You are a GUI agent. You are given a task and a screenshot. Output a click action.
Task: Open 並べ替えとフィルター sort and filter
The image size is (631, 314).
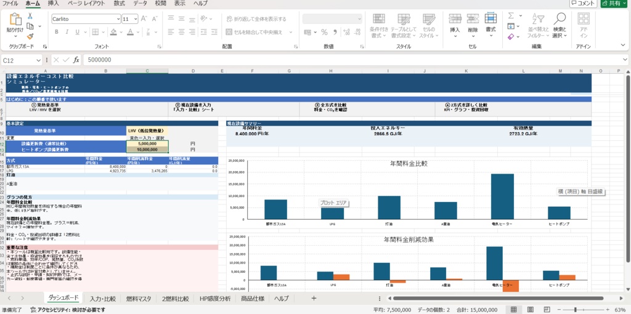[538, 26]
